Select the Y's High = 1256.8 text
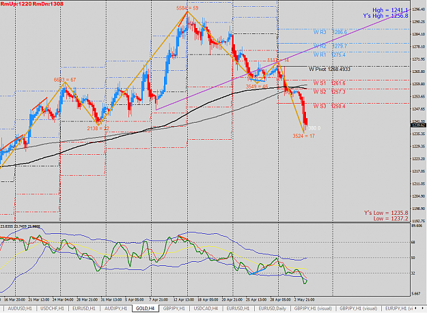 385,16
